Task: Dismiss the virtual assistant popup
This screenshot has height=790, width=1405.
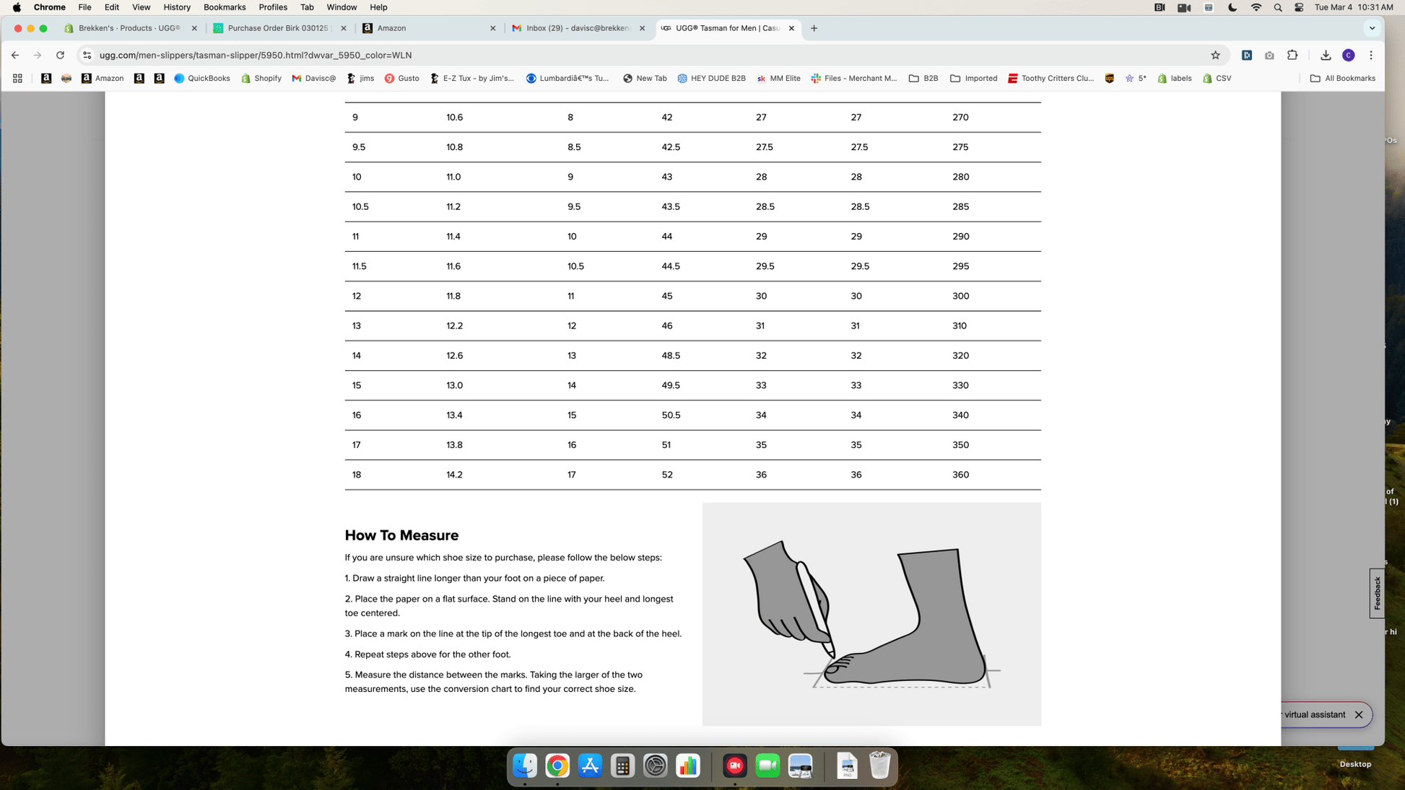Action: pyautogui.click(x=1359, y=714)
